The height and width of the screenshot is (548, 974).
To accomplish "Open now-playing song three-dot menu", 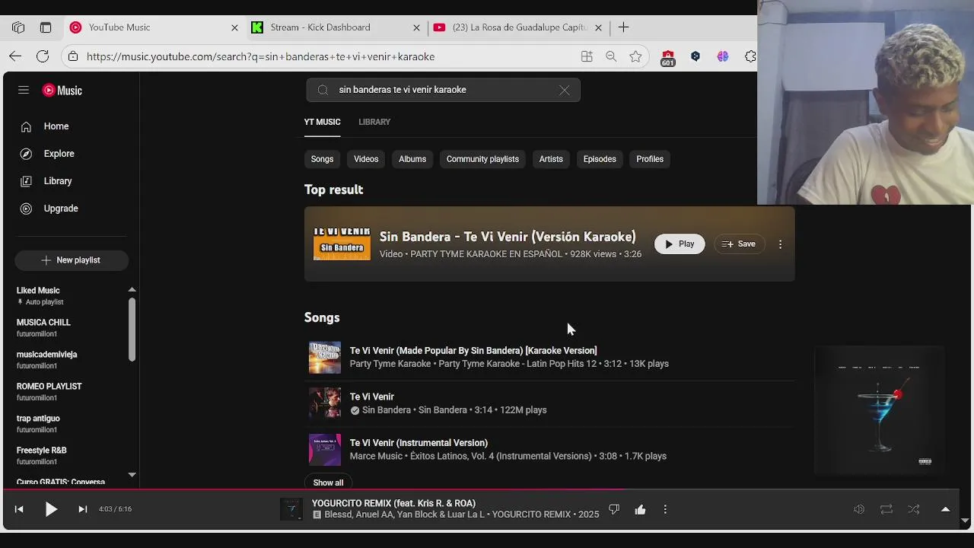I will click(665, 509).
